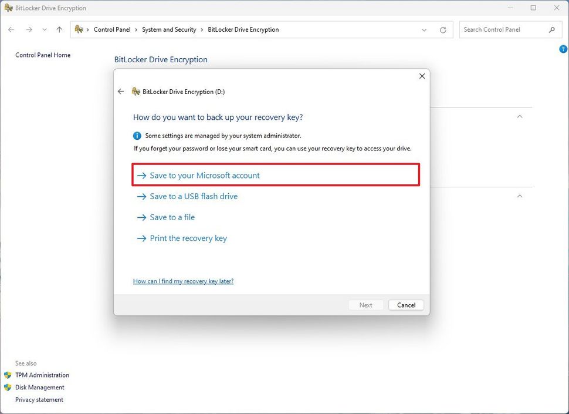Click the Next button

click(365, 305)
